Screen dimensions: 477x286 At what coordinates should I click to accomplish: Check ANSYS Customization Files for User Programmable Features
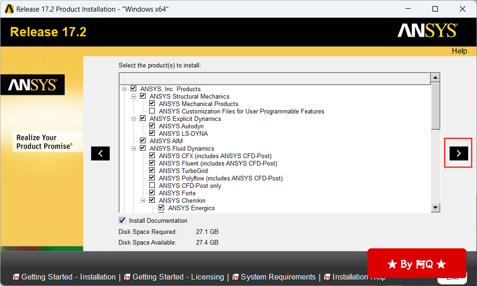152,111
